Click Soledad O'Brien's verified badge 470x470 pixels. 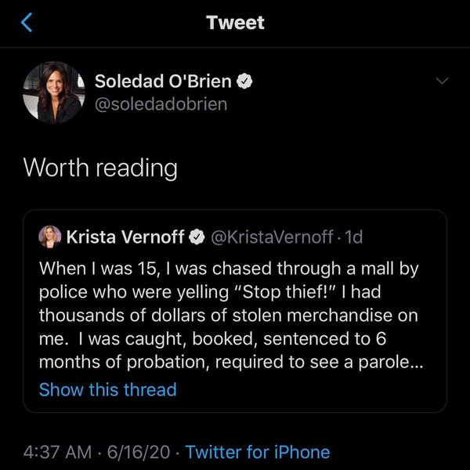(x=246, y=81)
